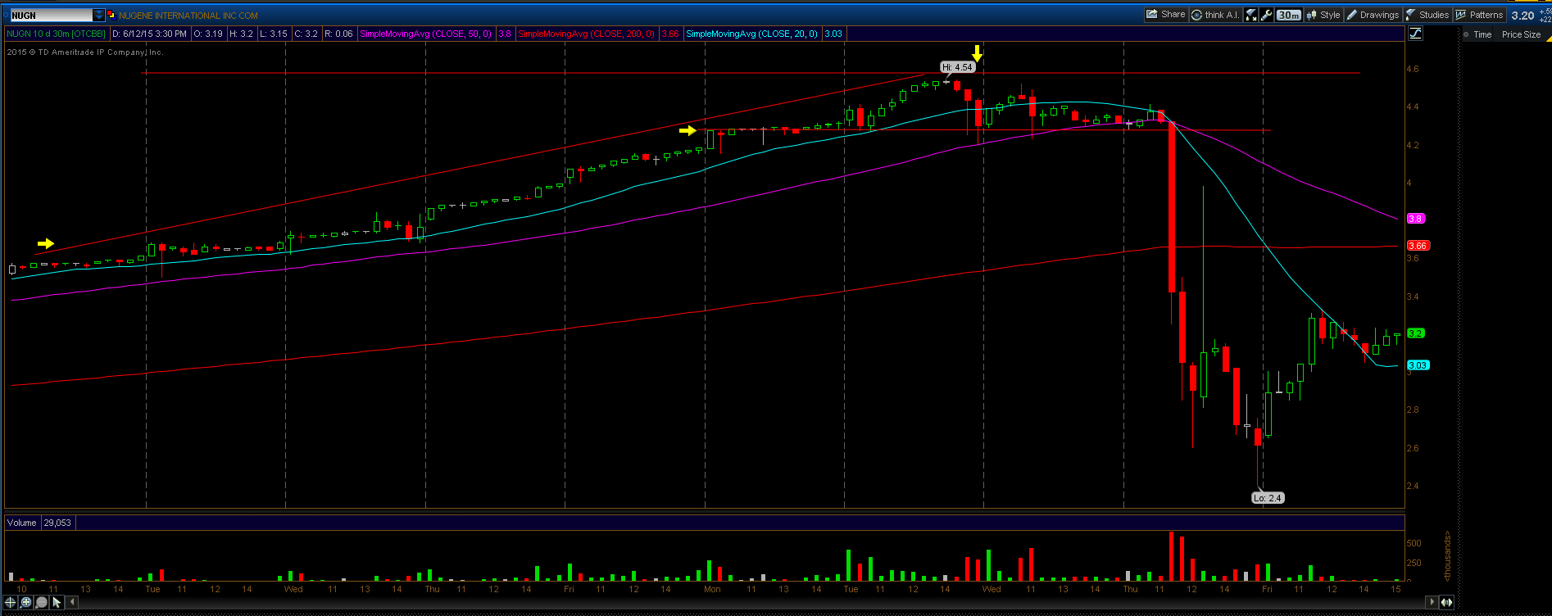Select the Price column header
The height and width of the screenshot is (616, 1552).
(x=1512, y=34)
